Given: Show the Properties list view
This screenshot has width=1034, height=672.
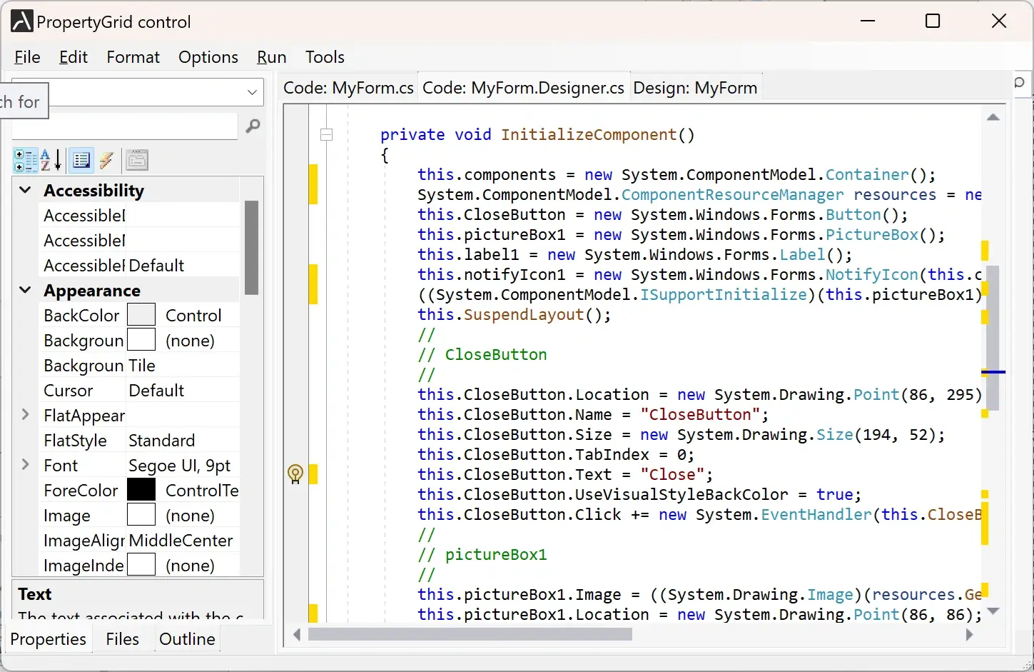Looking at the screenshot, I should (81, 161).
